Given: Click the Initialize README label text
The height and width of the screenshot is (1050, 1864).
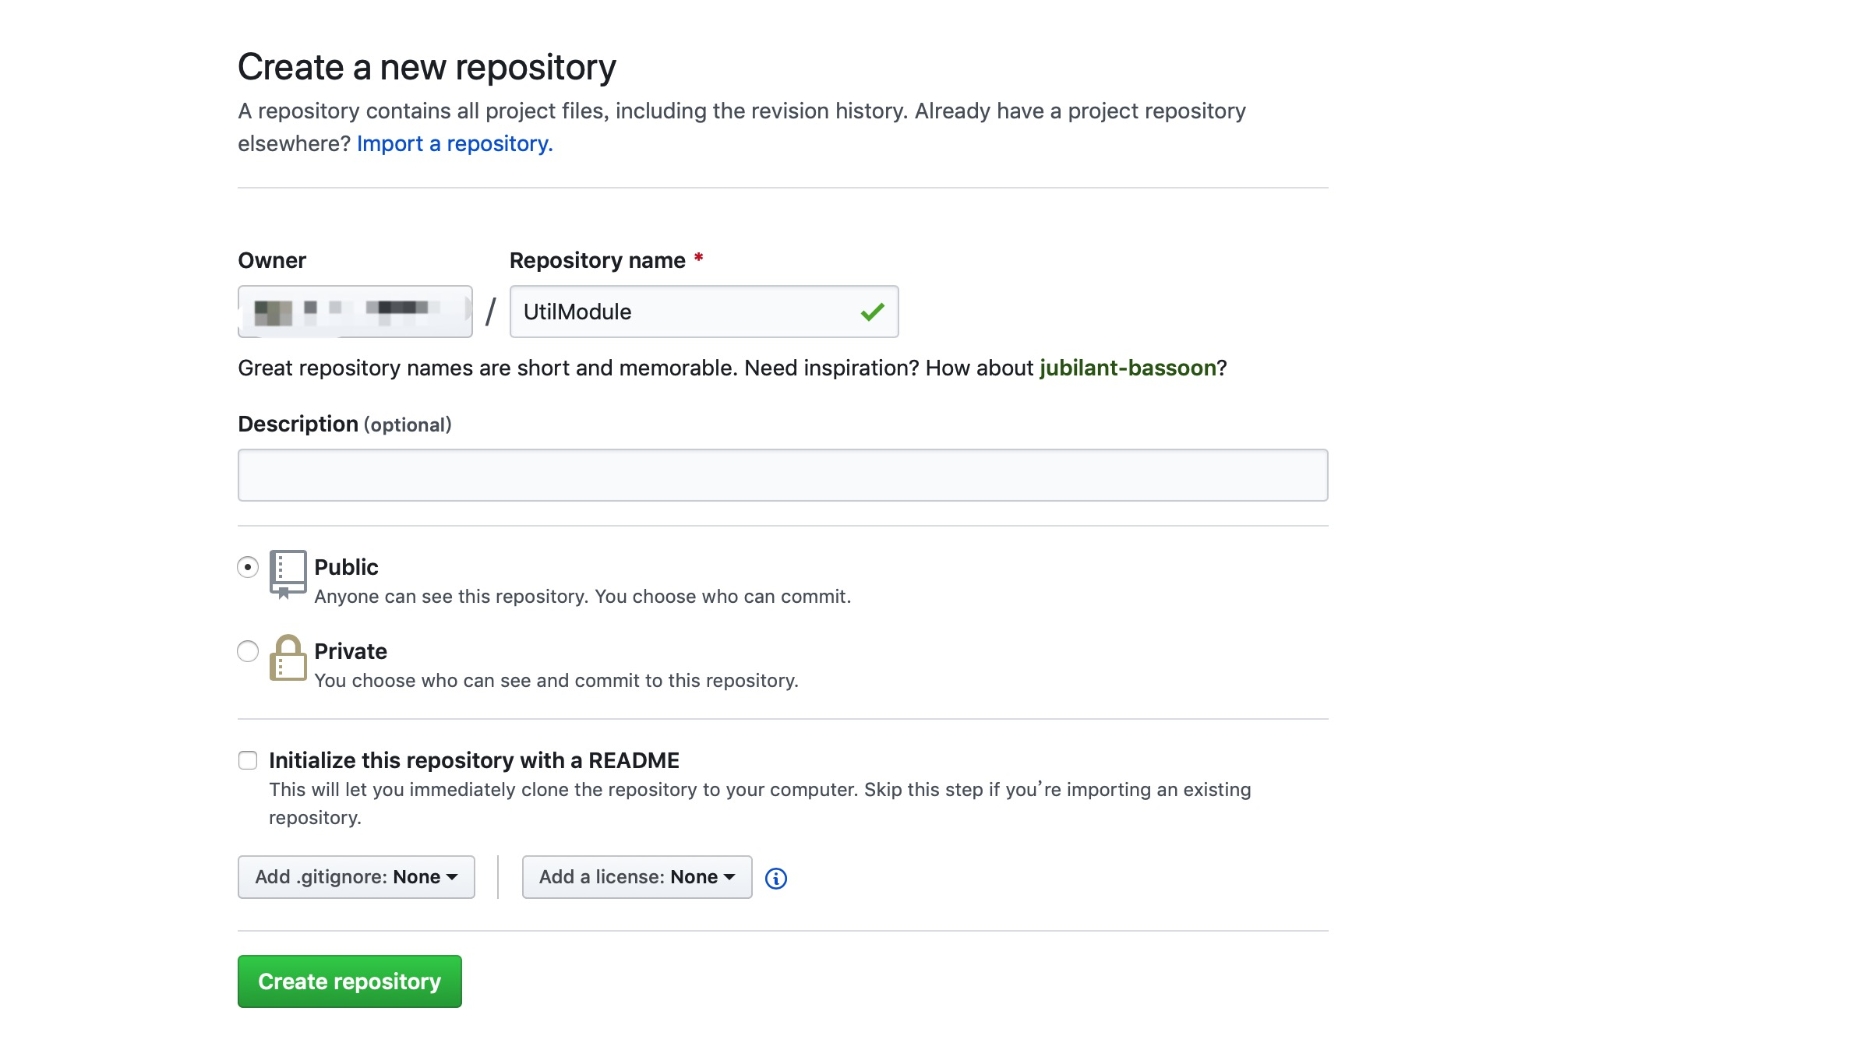Looking at the screenshot, I should (x=474, y=760).
